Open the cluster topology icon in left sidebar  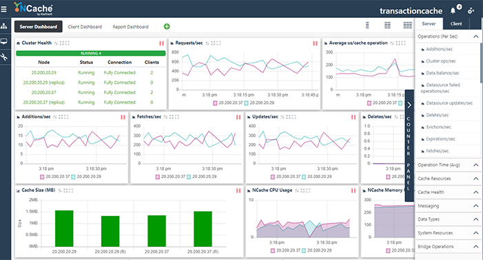click(x=3, y=26)
